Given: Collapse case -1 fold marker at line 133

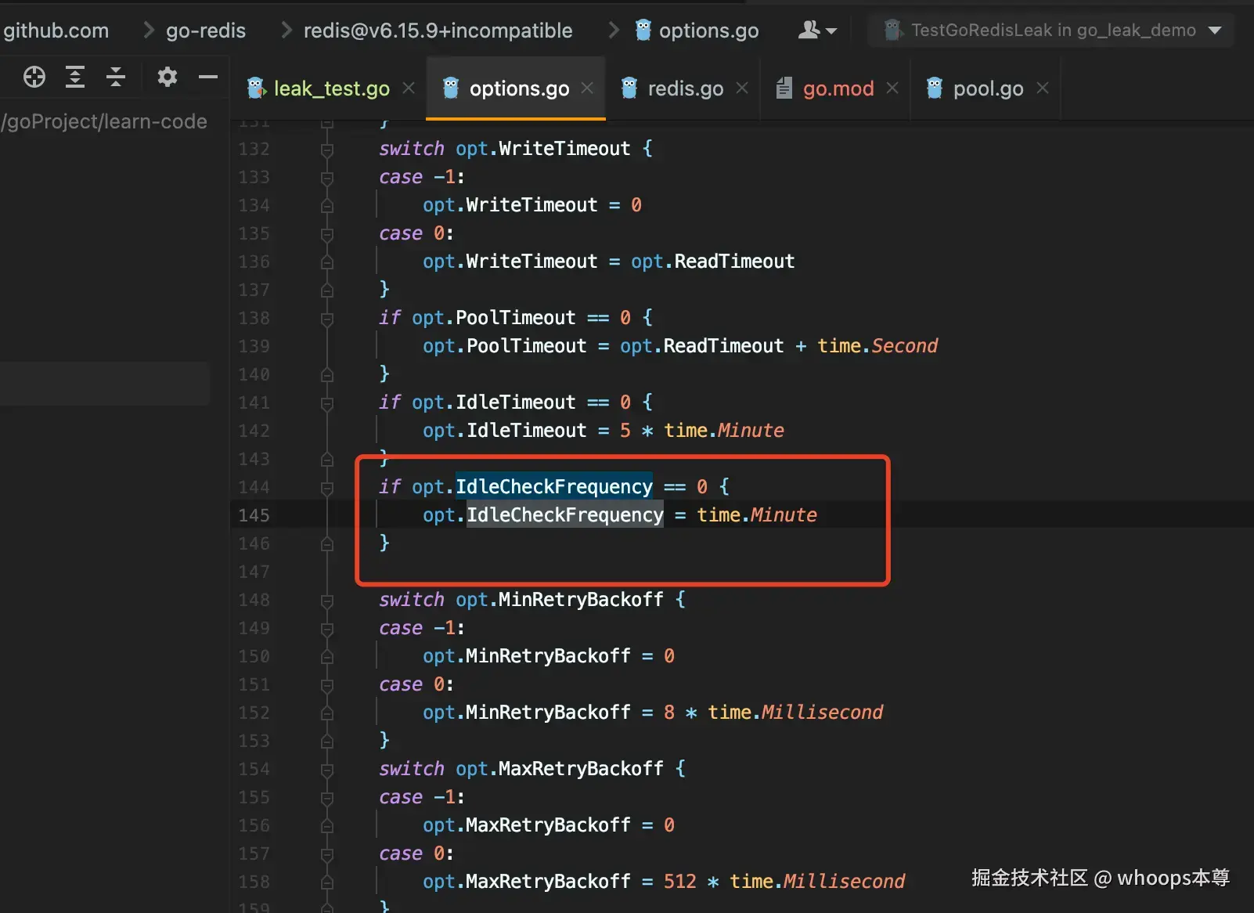Looking at the screenshot, I should [327, 178].
